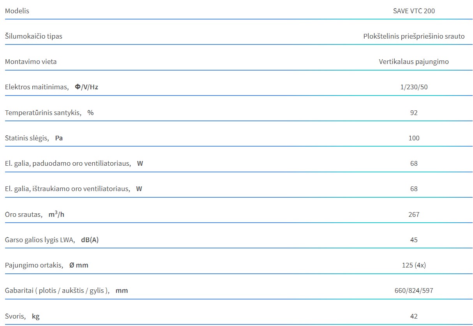
Task: Select the 'Temperatūrinis santykis, %' label
Action: tap(49, 113)
